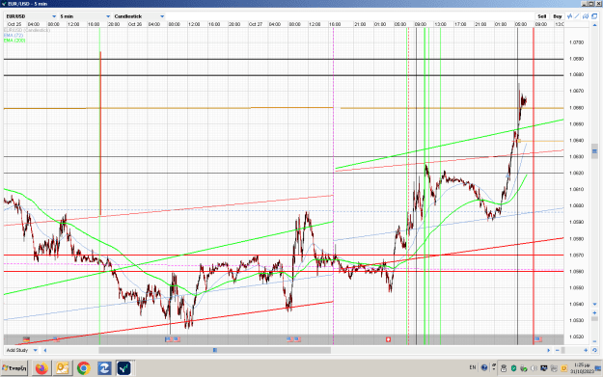Screen dimensions: 603x377
Task: Minimize the EUR/USD chart window
Action: point(585,4)
